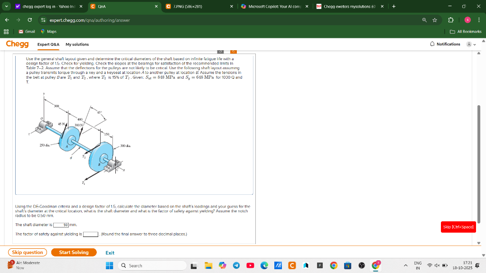Open tab search dropdown arrow
Viewport: 486px width, 273px height.
(6, 6)
